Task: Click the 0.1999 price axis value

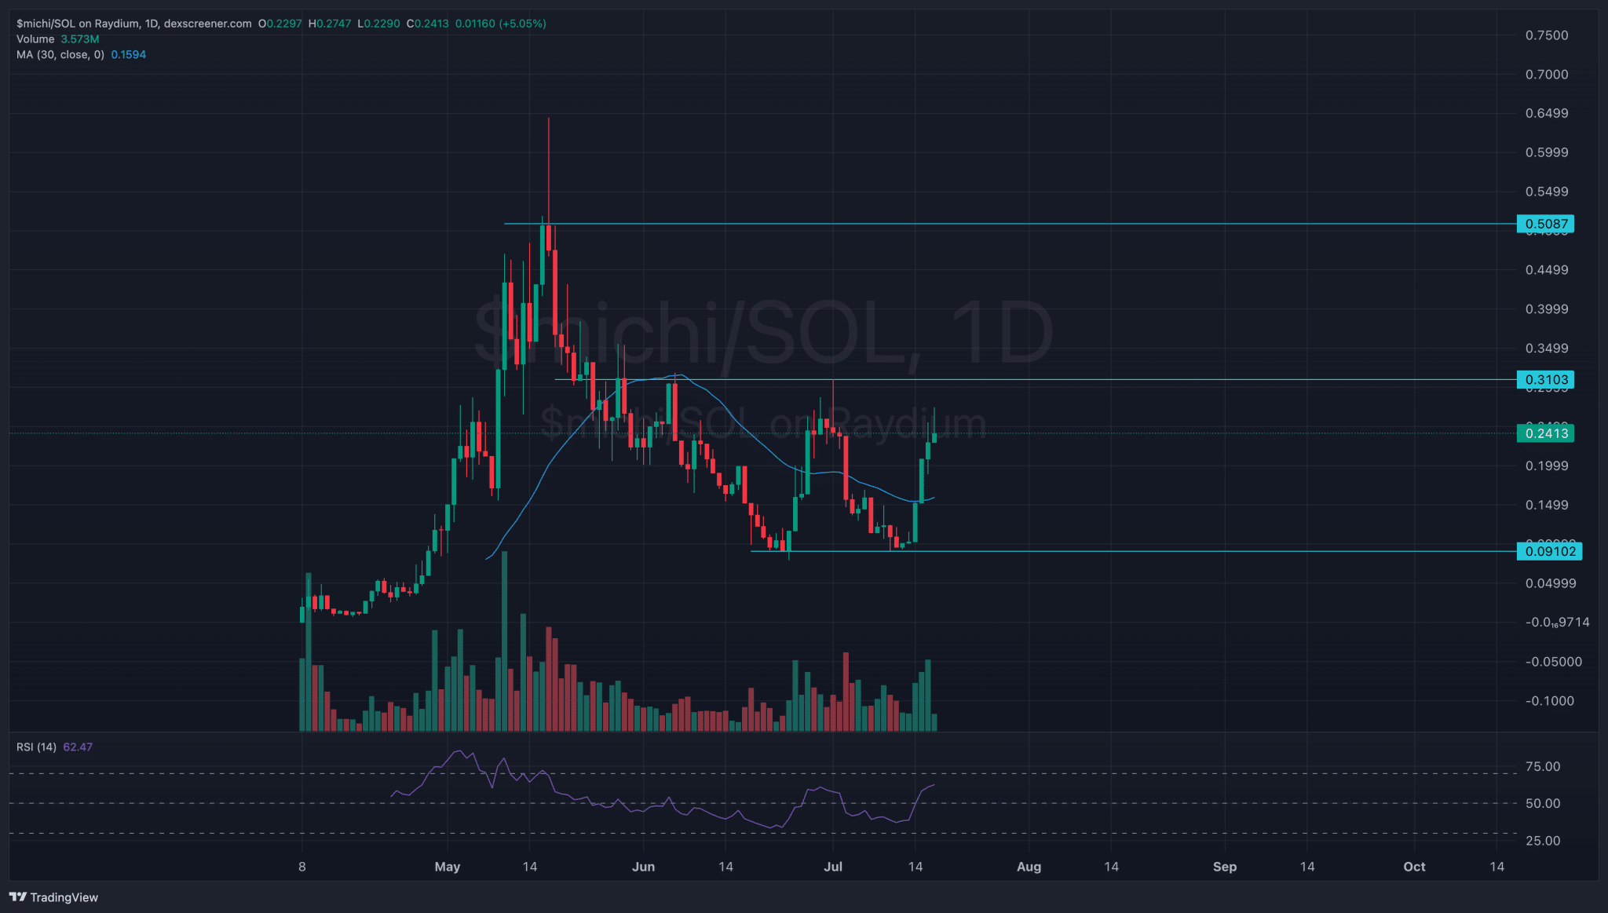Action: 1547,466
